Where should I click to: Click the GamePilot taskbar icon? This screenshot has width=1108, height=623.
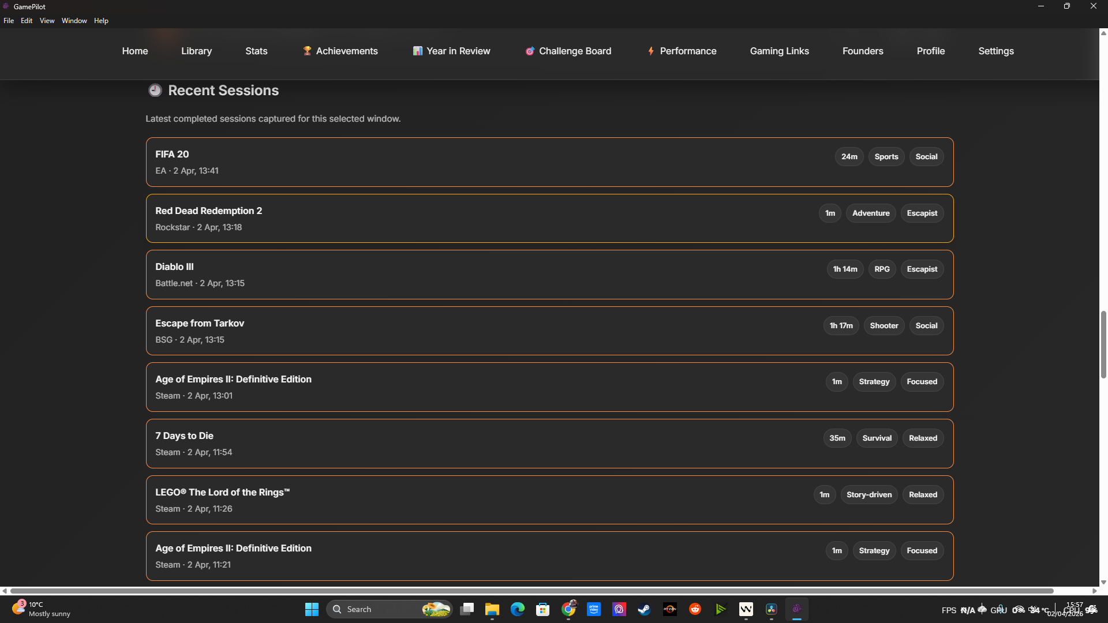[x=796, y=609]
